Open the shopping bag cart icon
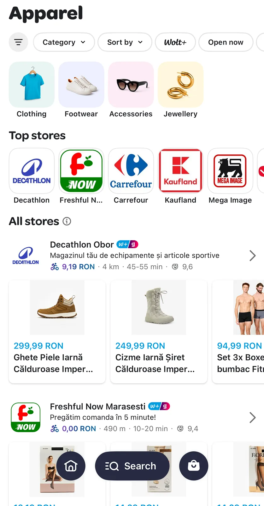The height and width of the screenshot is (506, 264). 194,466
